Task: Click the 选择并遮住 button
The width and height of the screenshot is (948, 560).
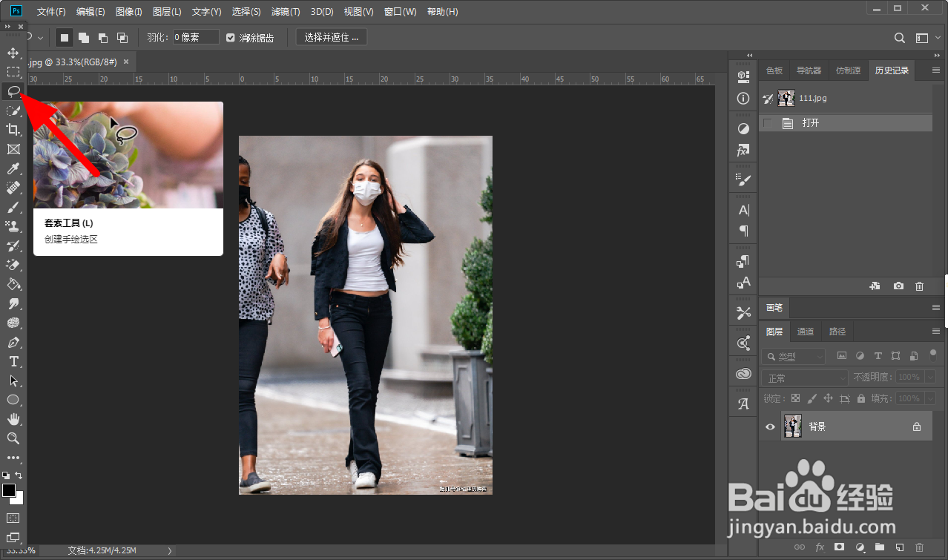Action: [x=332, y=37]
